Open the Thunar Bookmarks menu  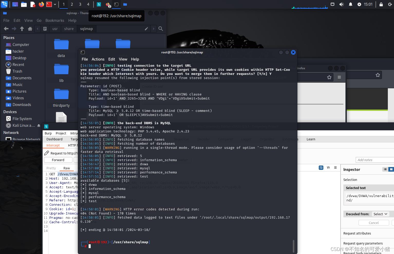pyautogui.click(x=55, y=21)
